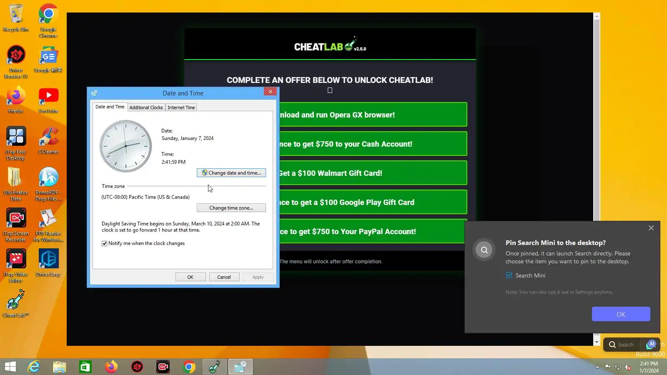Click the Date and Time taskbar button
Viewport: 667px width, 375px height.
coord(241,367)
